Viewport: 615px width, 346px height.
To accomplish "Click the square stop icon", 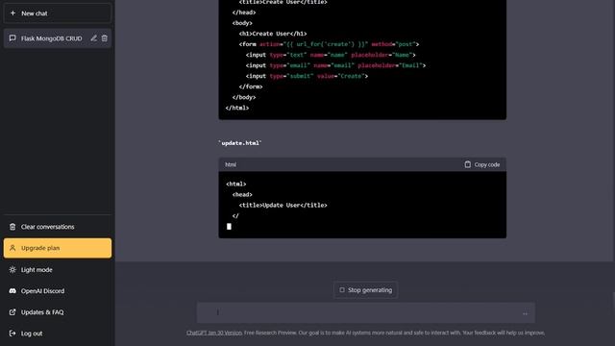I will [x=342, y=290].
